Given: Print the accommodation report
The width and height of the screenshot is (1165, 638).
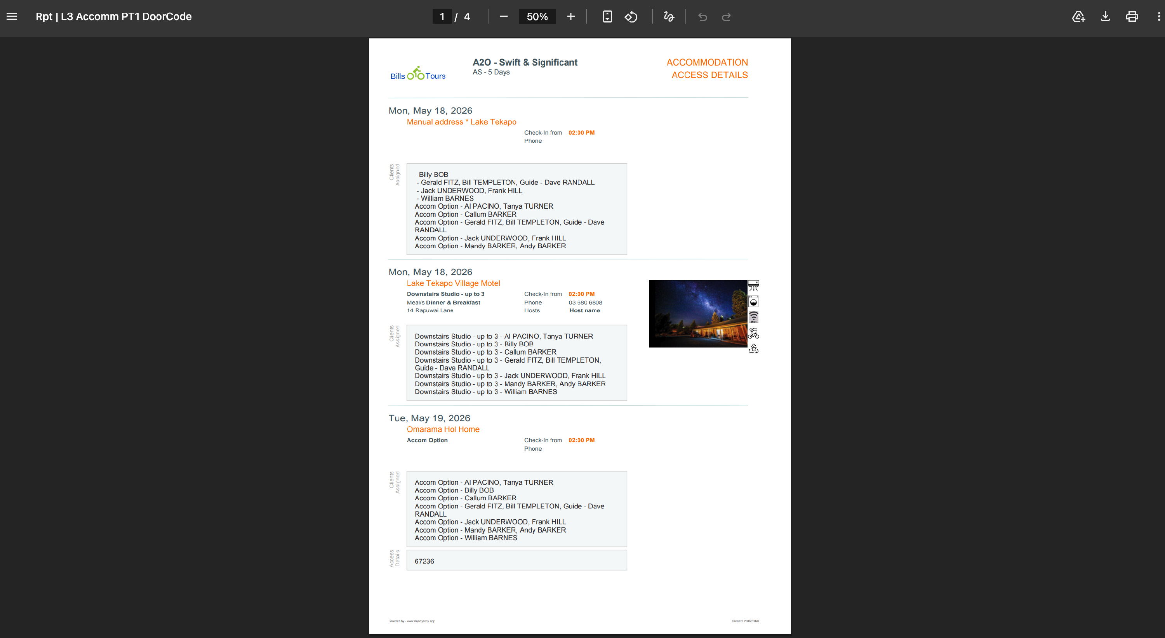Looking at the screenshot, I should tap(1132, 17).
